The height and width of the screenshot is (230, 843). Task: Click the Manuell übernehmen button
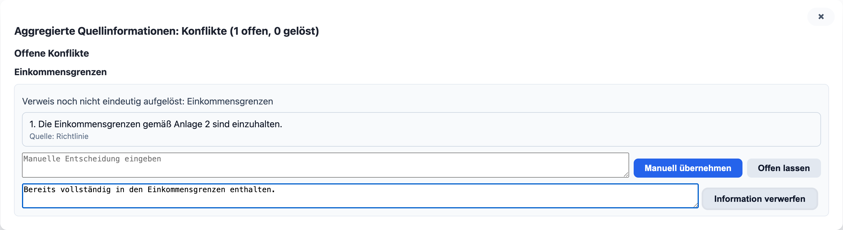688,168
